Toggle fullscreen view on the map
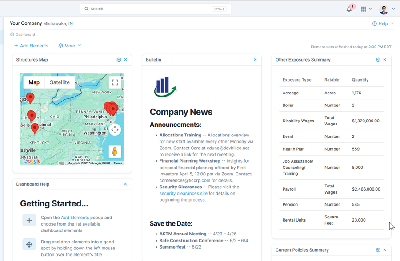400x261 pixels. pos(115,82)
